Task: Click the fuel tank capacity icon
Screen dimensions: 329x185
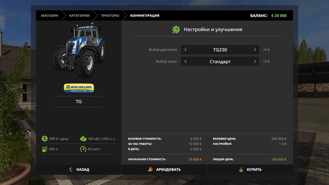Action: tap(44, 149)
